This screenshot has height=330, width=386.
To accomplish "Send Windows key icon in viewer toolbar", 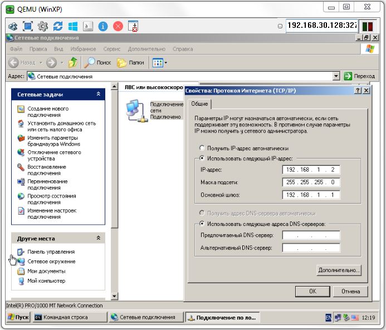I will click(x=73, y=26).
